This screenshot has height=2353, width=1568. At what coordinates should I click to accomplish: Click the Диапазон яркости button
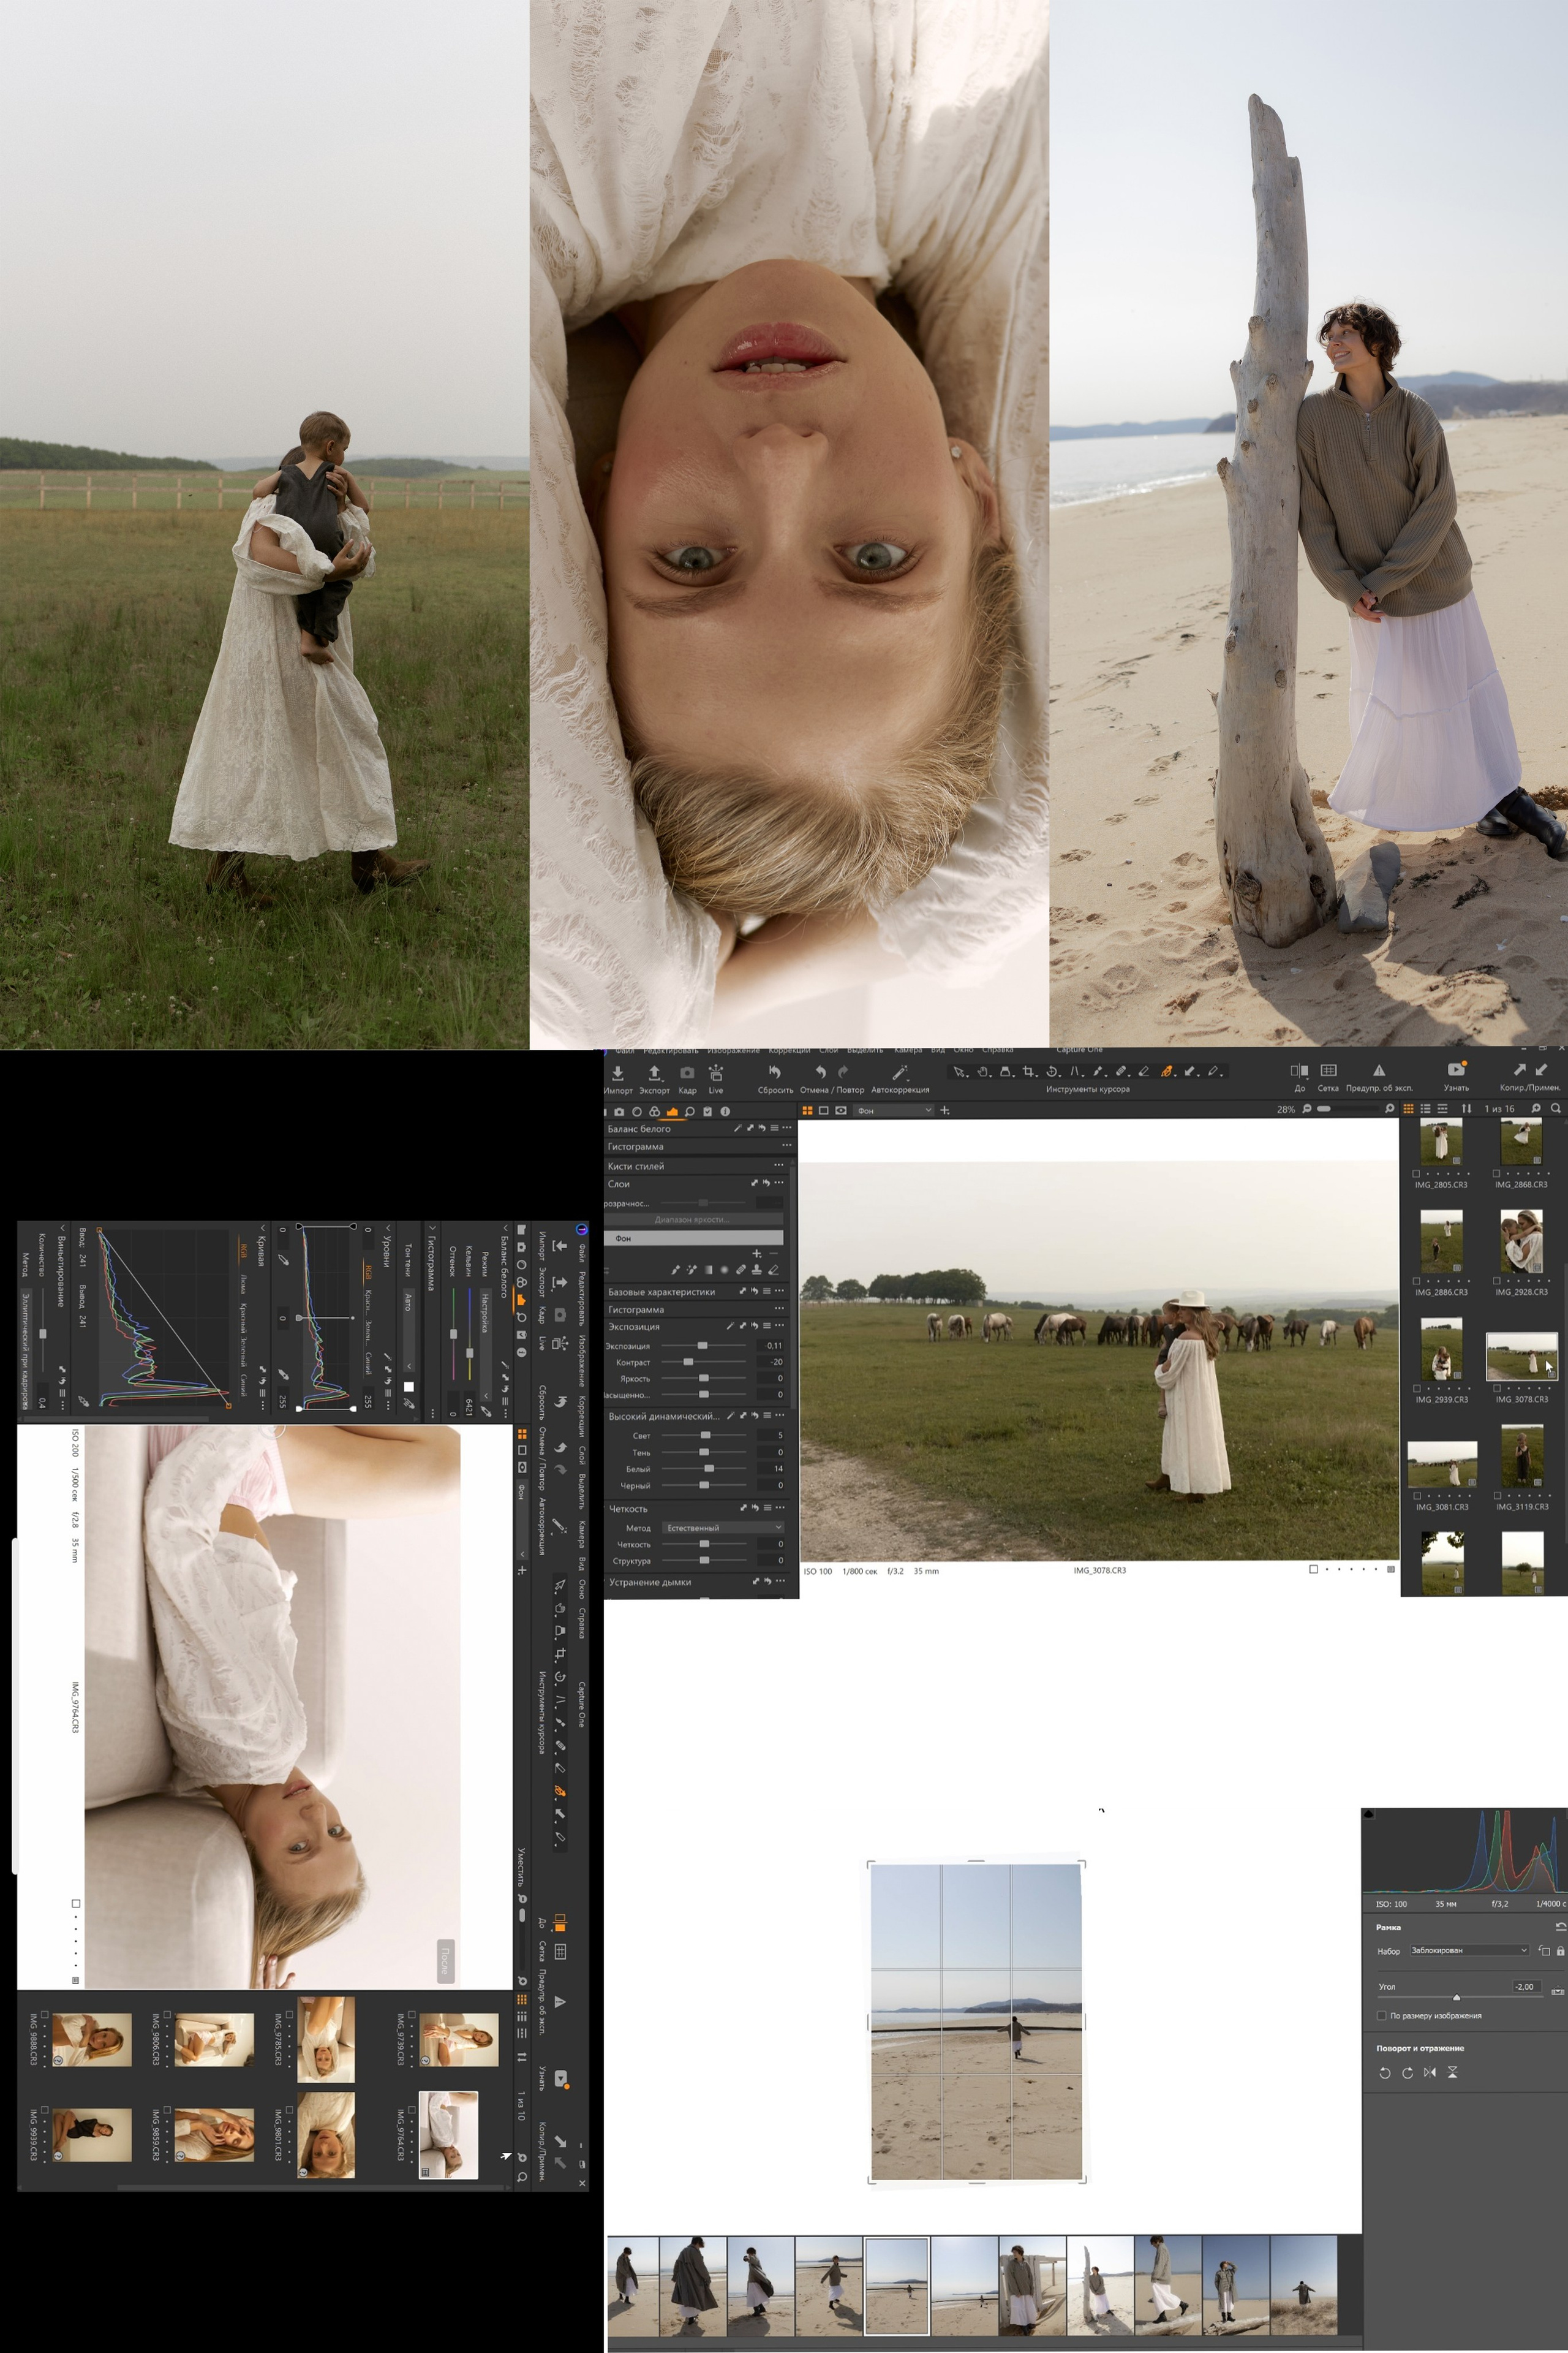(693, 1219)
